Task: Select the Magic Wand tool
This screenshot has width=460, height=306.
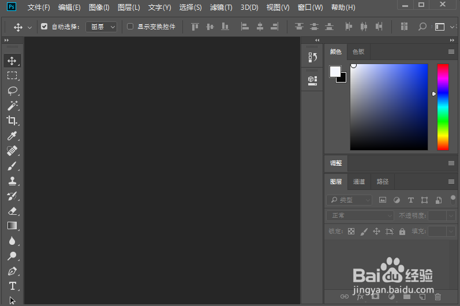Action: (12, 106)
